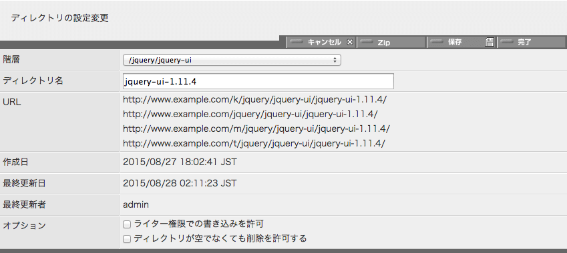Click the ディレクトリの設定変更 heading
The width and height of the screenshot is (567, 253).
point(59,19)
